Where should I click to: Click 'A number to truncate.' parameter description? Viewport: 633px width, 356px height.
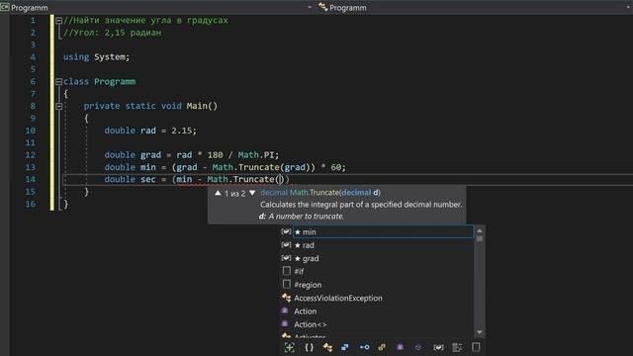coord(306,217)
